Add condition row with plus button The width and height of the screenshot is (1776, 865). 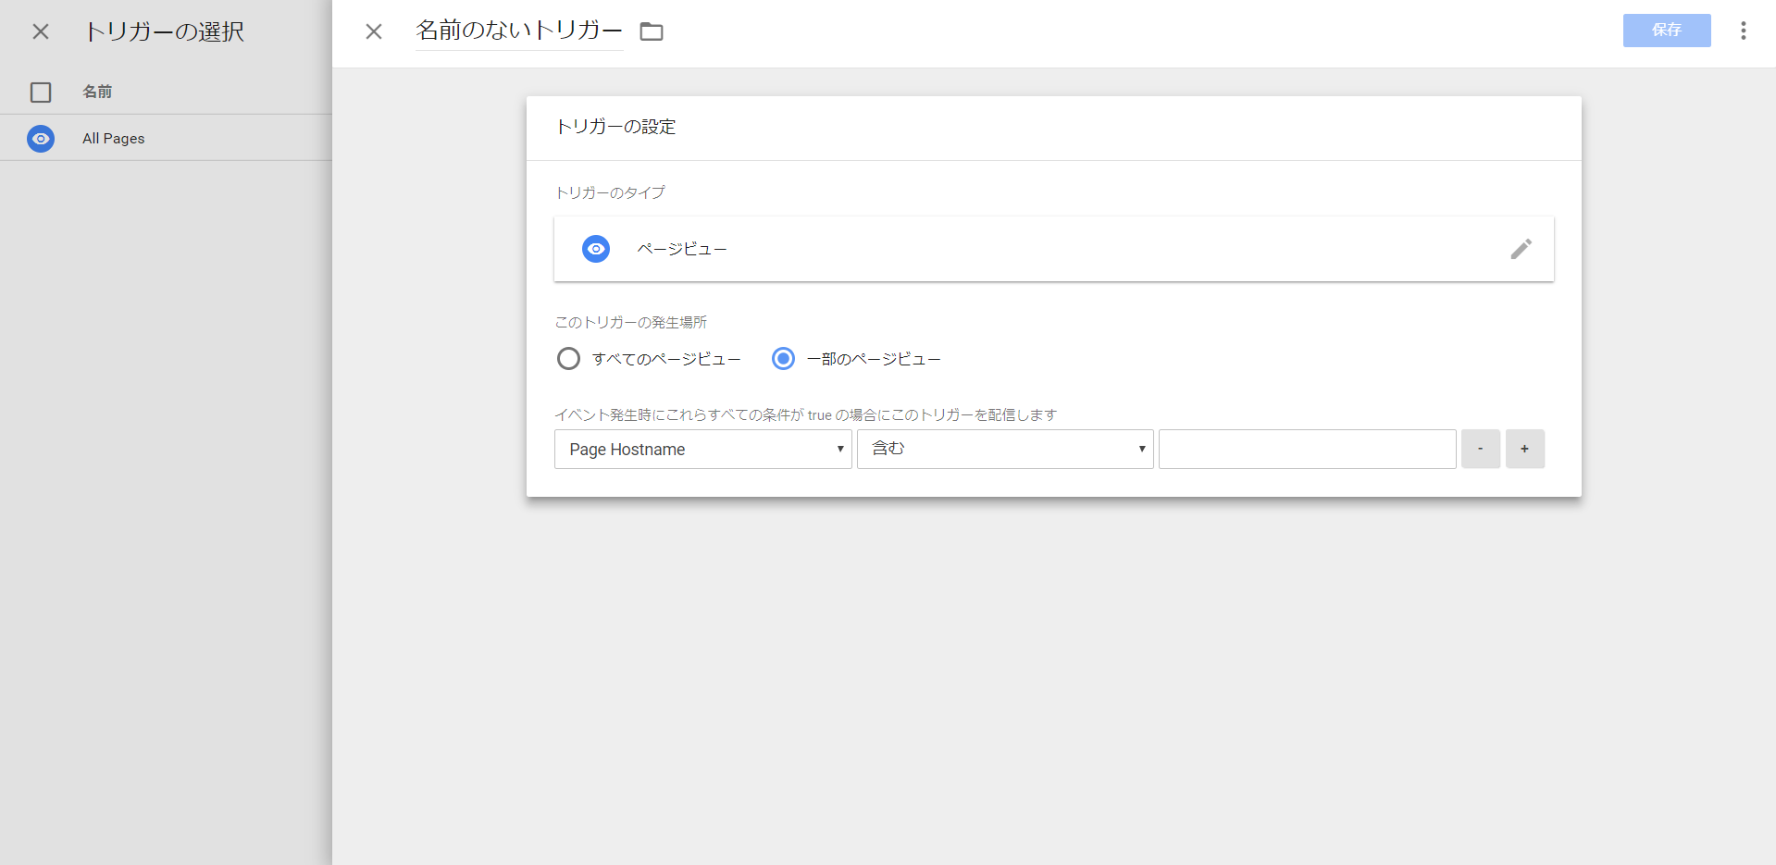1524,449
